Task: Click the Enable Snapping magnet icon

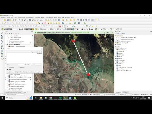Action: [60, 26]
